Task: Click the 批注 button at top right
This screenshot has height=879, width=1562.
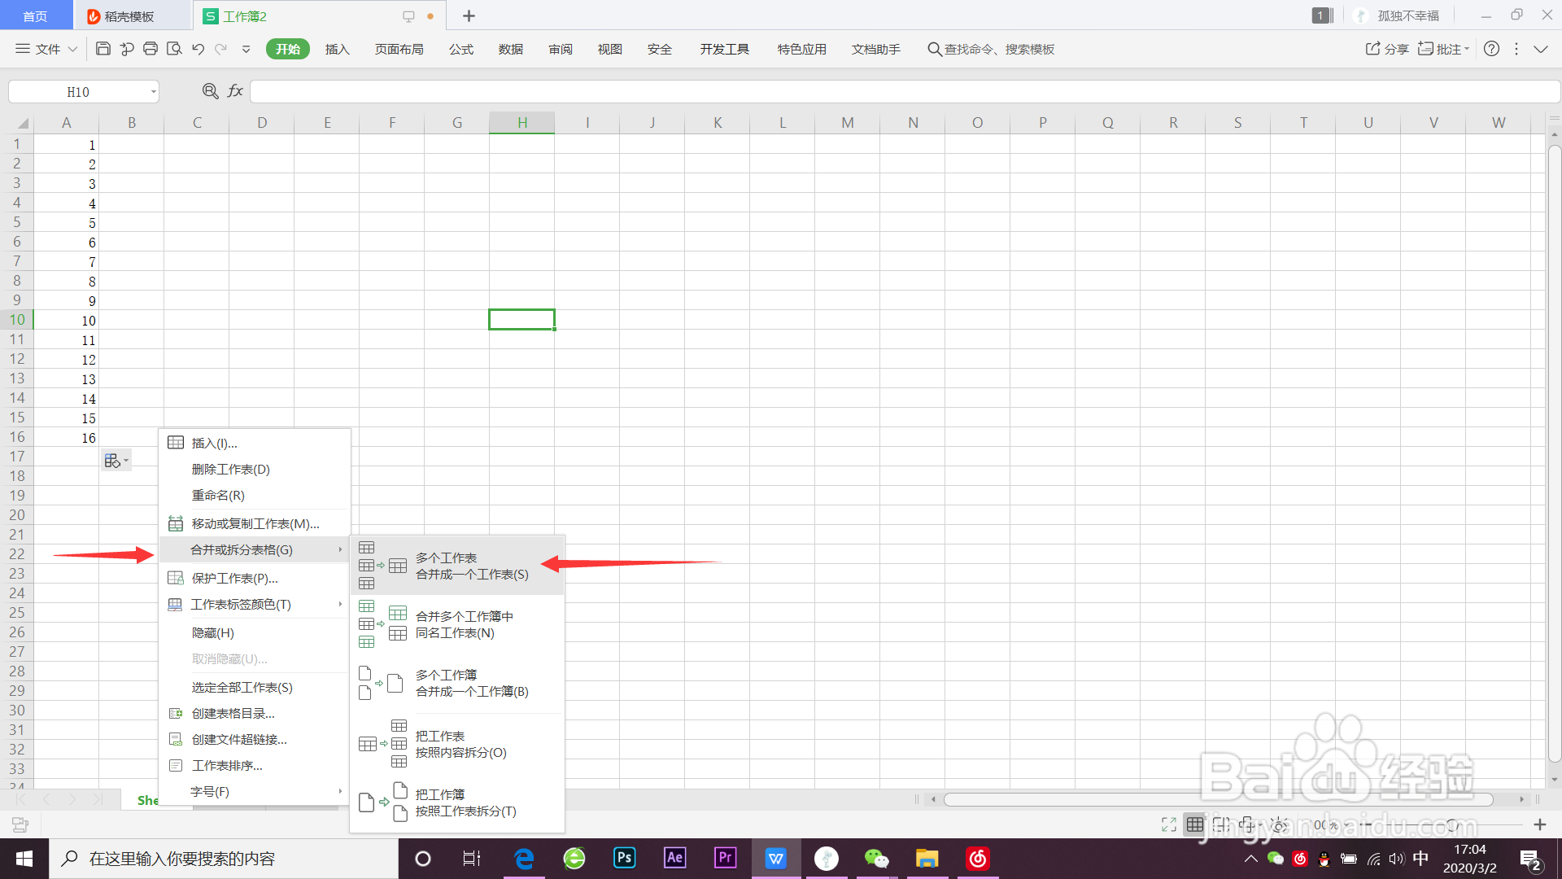Action: pos(1443,49)
